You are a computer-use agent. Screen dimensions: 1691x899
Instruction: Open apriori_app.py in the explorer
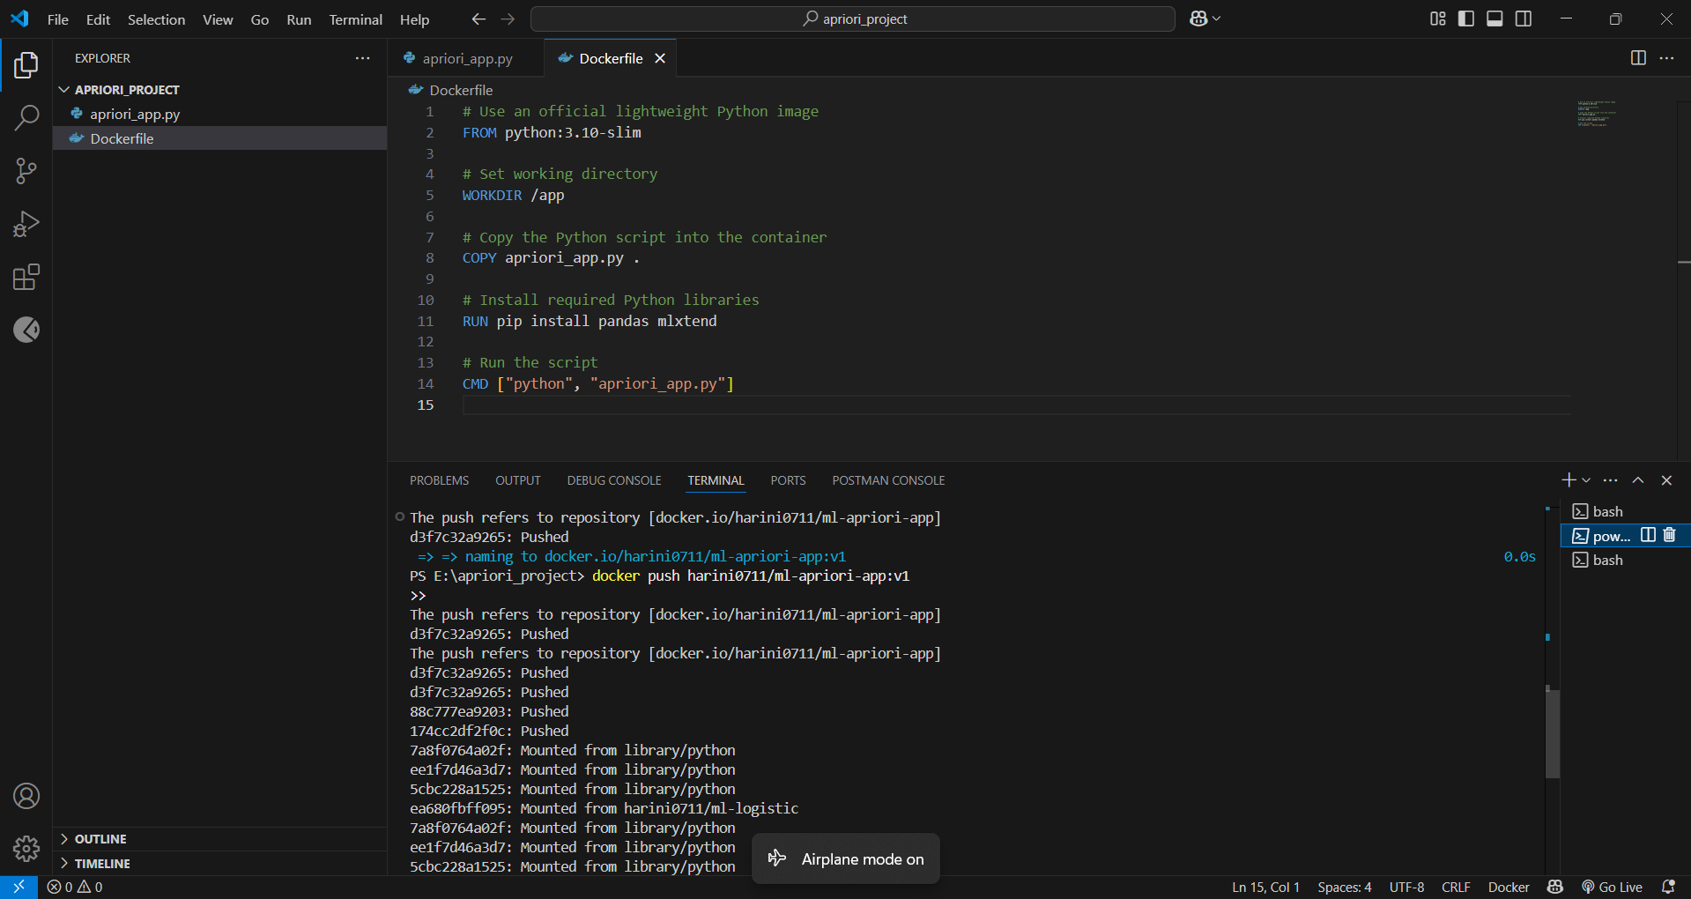(x=220, y=114)
